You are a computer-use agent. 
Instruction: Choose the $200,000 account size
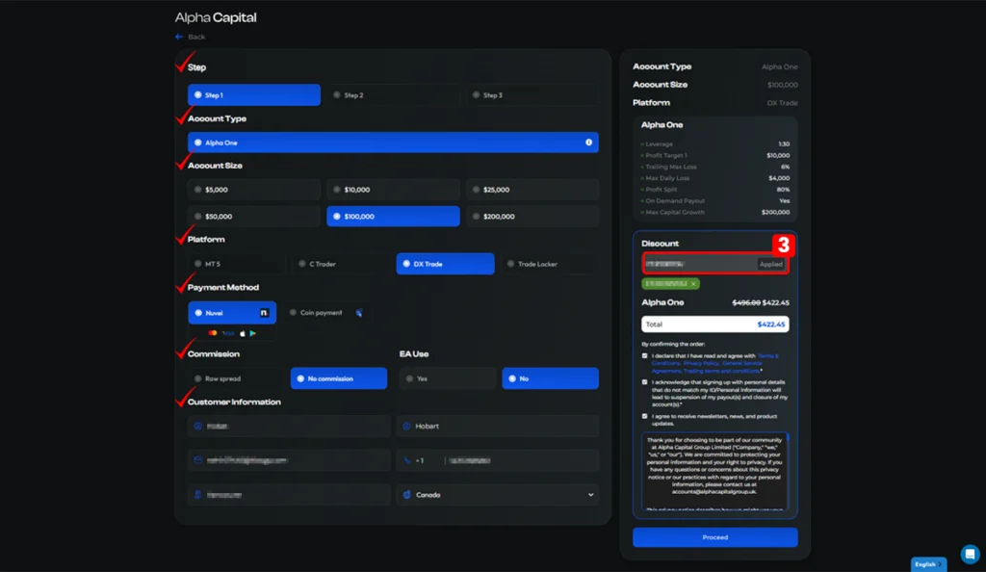[x=532, y=217]
